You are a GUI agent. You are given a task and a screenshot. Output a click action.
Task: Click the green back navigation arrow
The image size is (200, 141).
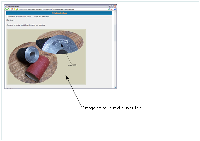[x=5, y=9]
